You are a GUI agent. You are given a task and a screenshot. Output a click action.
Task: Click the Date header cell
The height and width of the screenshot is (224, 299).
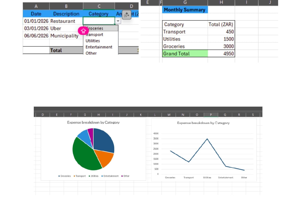(36, 14)
